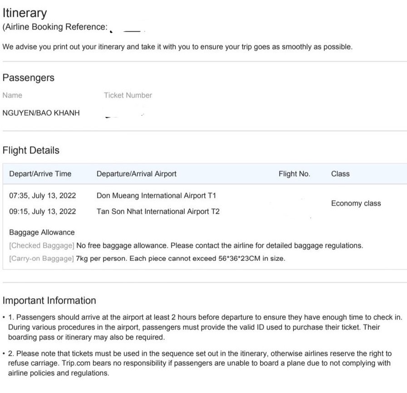Image resolution: width=407 pixels, height=393 pixels.
Task: Click the Itinerary heading
Action: click(x=25, y=13)
